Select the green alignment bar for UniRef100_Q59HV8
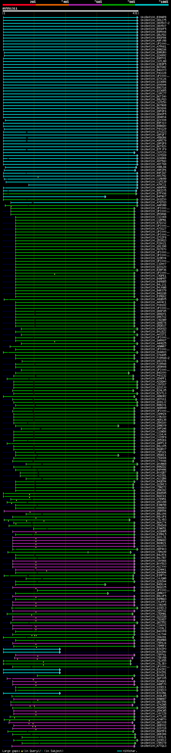Viewport: 171px width, 753px height. [x=75, y=367]
